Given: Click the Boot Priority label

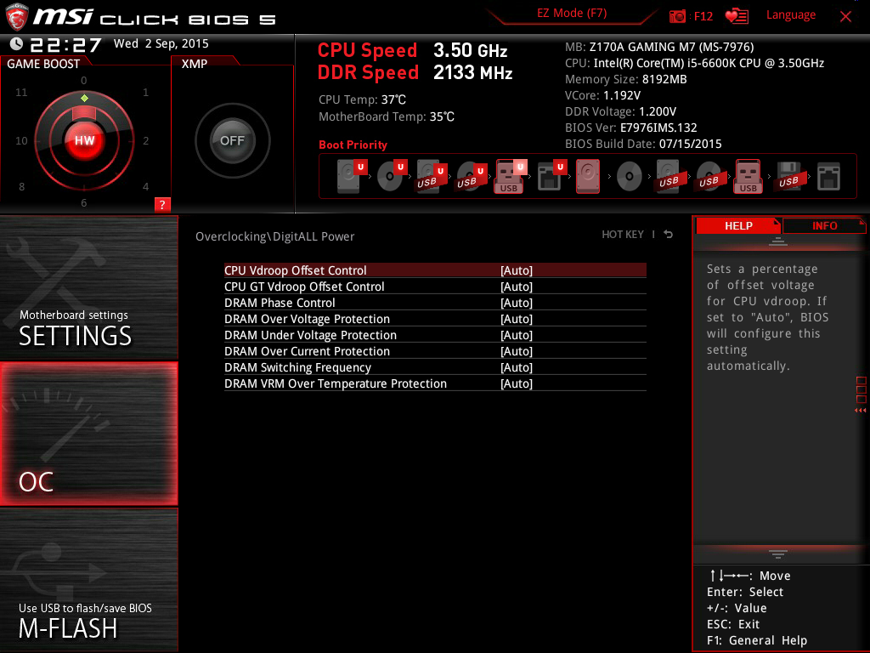Looking at the screenshot, I should [x=353, y=145].
